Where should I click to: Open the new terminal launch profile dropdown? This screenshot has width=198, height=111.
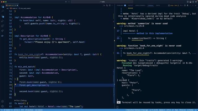182,6
